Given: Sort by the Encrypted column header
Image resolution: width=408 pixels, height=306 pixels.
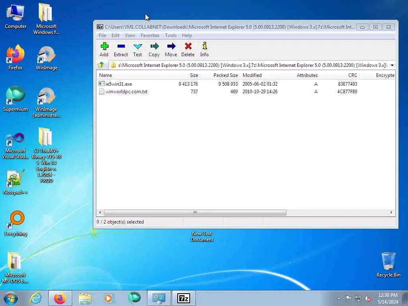Looking at the screenshot, I should [377, 75].
